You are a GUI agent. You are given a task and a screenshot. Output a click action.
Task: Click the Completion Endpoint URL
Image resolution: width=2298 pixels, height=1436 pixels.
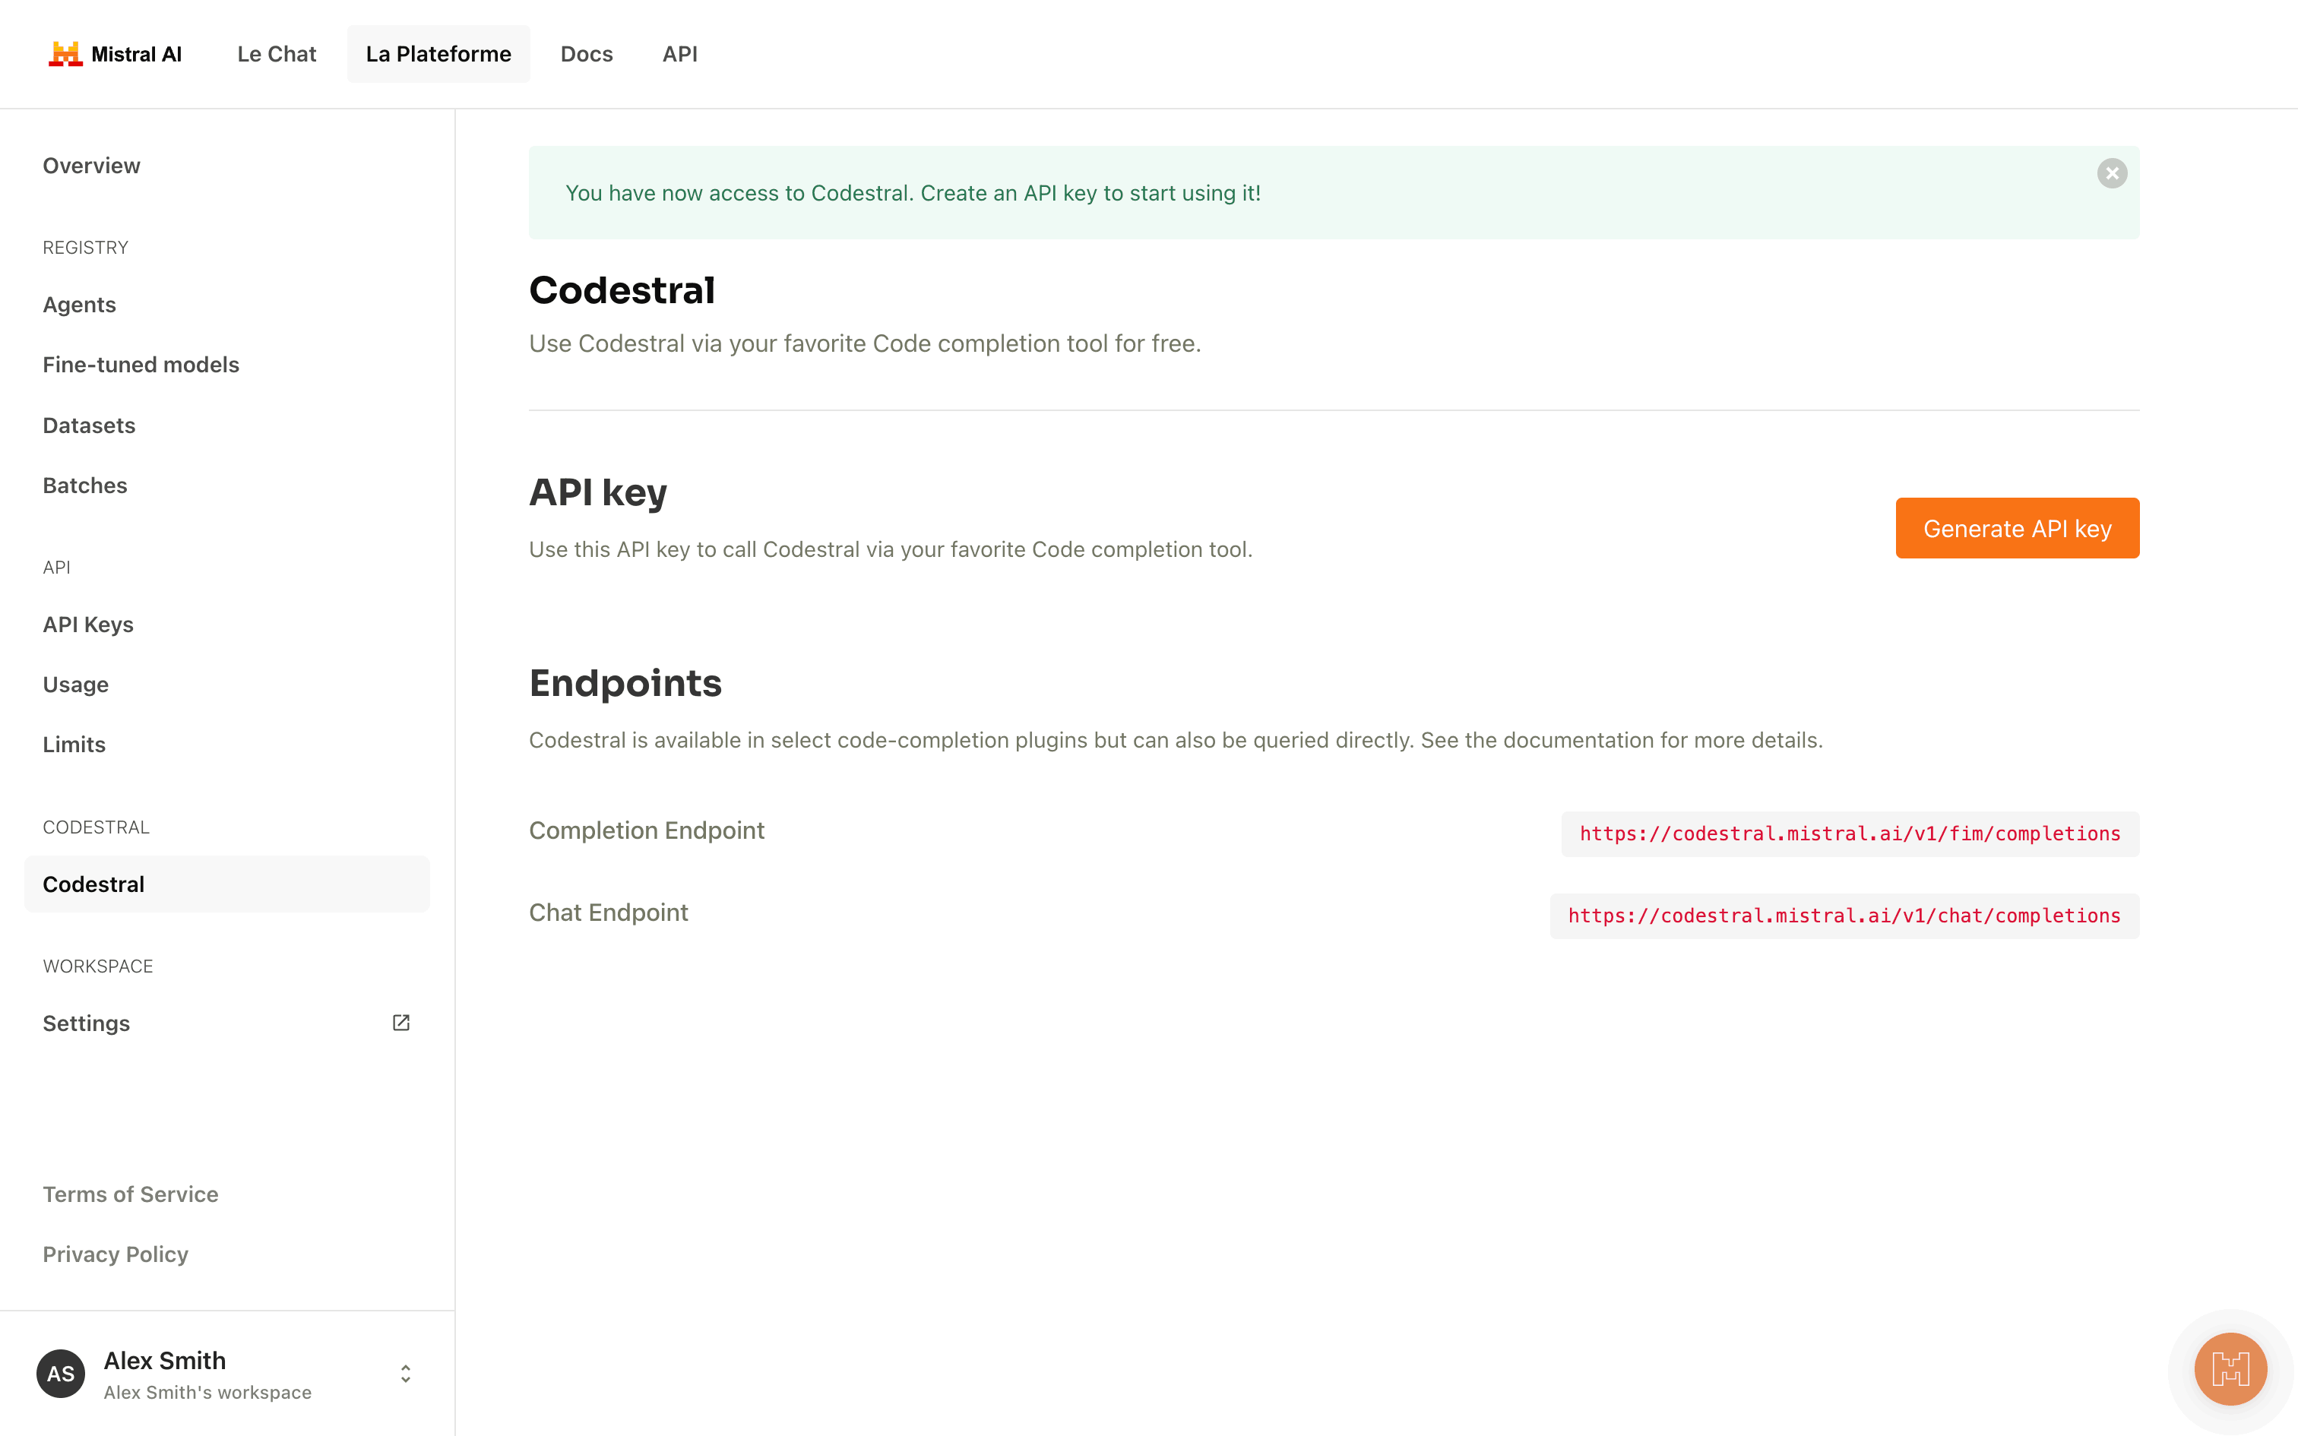[x=1849, y=834]
